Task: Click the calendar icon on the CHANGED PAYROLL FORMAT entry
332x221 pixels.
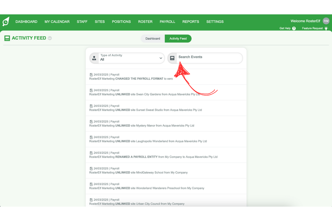Action: click(91, 75)
